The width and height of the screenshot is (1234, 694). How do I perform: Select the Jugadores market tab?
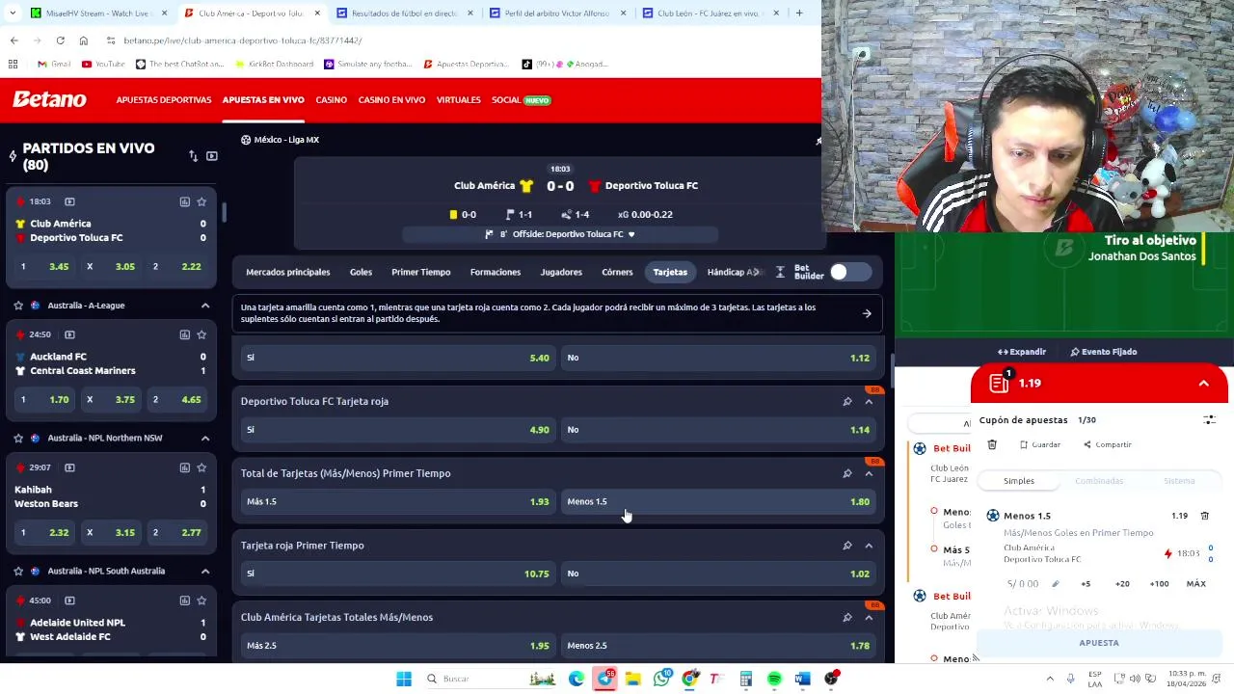pyautogui.click(x=561, y=273)
